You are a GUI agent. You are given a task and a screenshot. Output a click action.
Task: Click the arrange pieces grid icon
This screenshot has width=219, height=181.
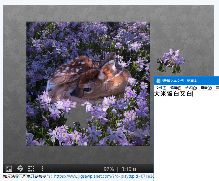[x=31, y=169]
